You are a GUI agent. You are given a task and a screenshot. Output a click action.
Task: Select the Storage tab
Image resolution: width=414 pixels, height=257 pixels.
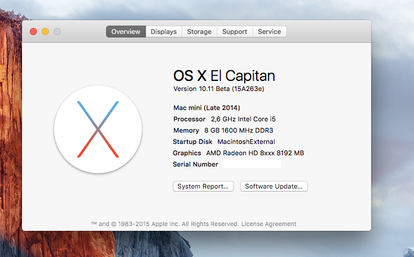200,32
